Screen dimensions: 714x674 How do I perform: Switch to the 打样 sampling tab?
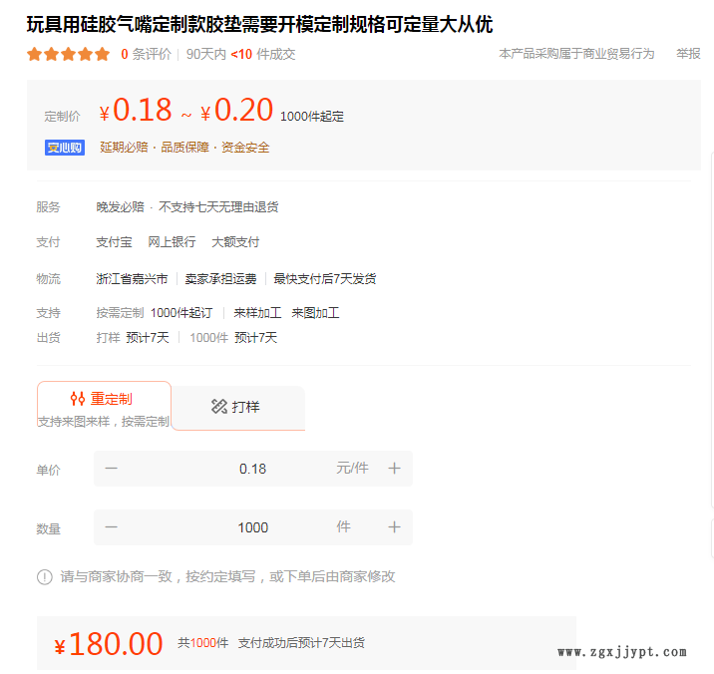coord(237,407)
